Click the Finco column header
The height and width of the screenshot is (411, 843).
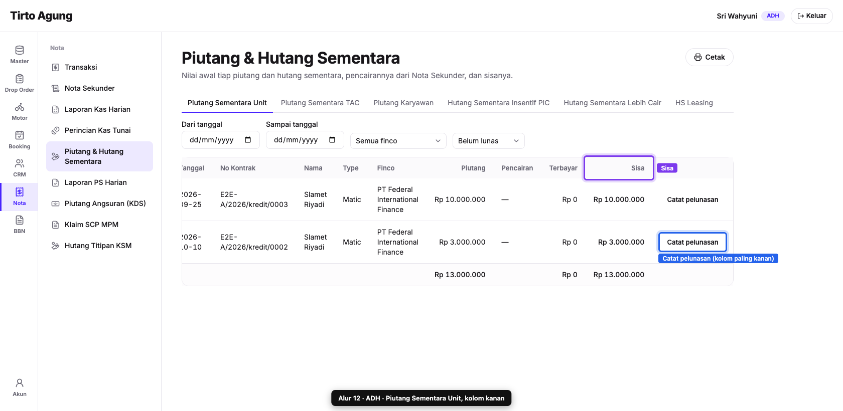(x=386, y=168)
